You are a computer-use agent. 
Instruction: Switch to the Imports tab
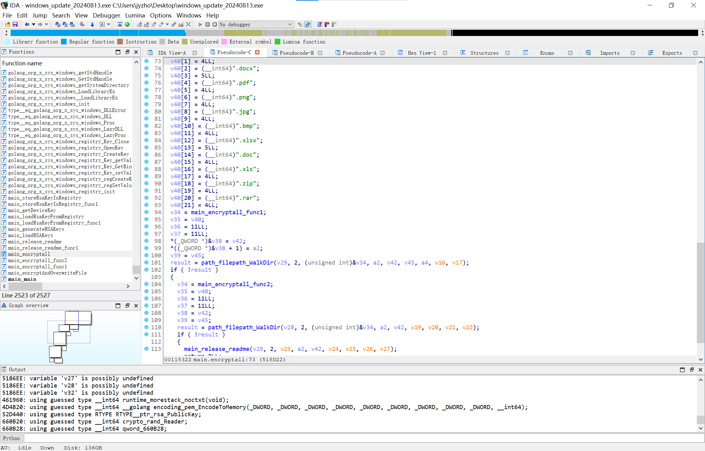(x=610, y=53)
